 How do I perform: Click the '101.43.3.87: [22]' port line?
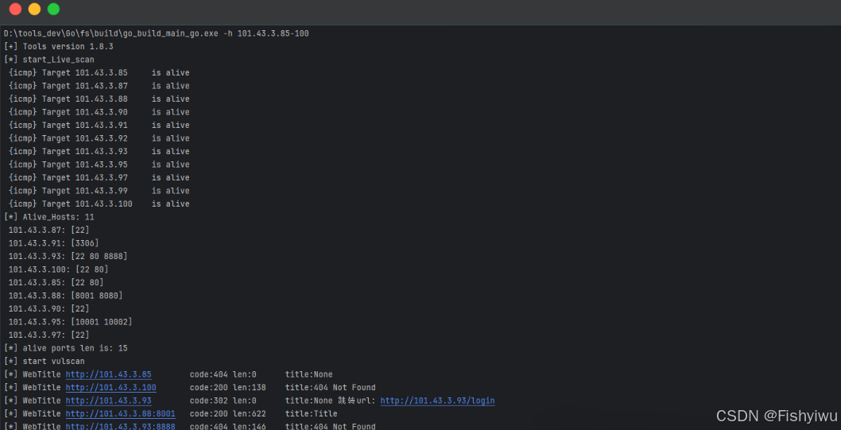48,230
